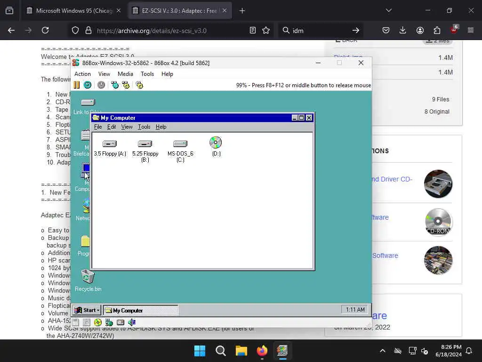Viewport: 482px width, 362px height.
Task: Open the 86Box Help menu
Action: (167, 74)
